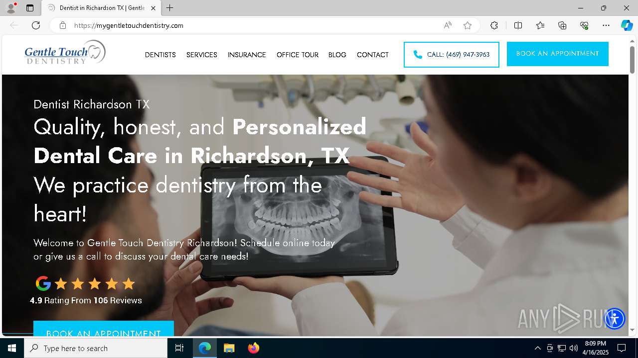638x358 pixels.
Task: Open the browser profile icon
Action: pos(10,8)
